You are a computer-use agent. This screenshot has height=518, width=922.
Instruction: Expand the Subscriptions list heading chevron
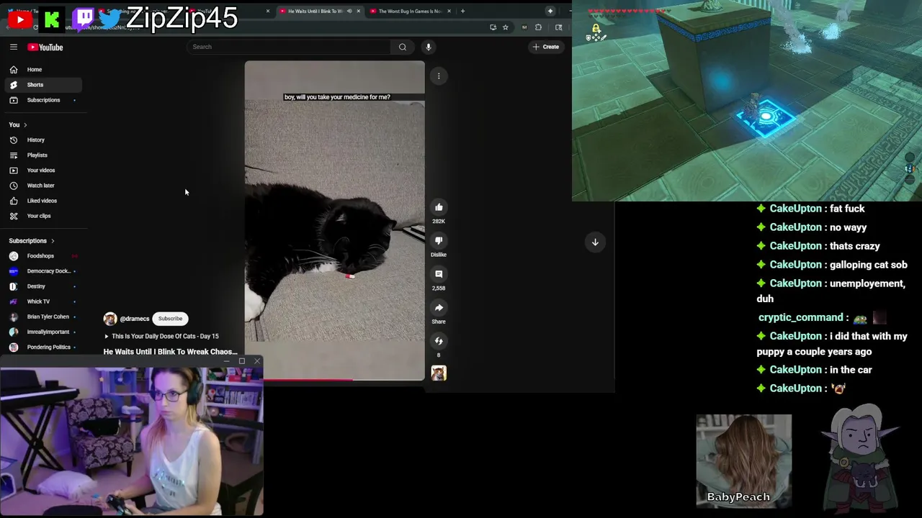point(53,241)
